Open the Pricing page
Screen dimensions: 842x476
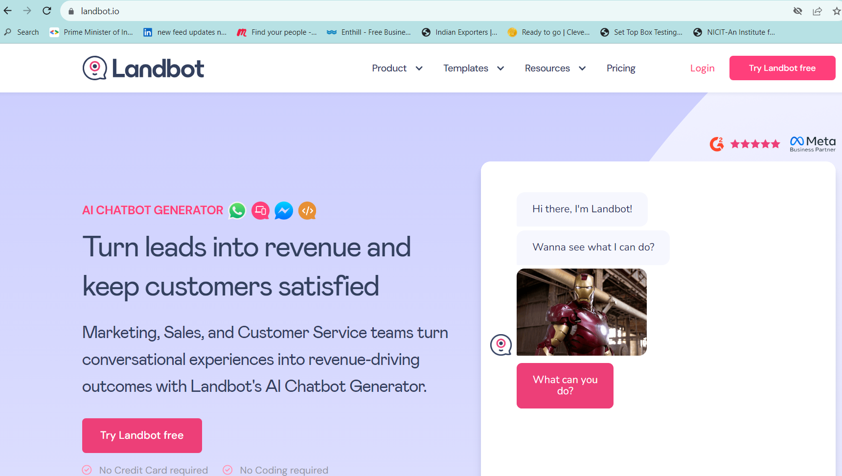621,68
